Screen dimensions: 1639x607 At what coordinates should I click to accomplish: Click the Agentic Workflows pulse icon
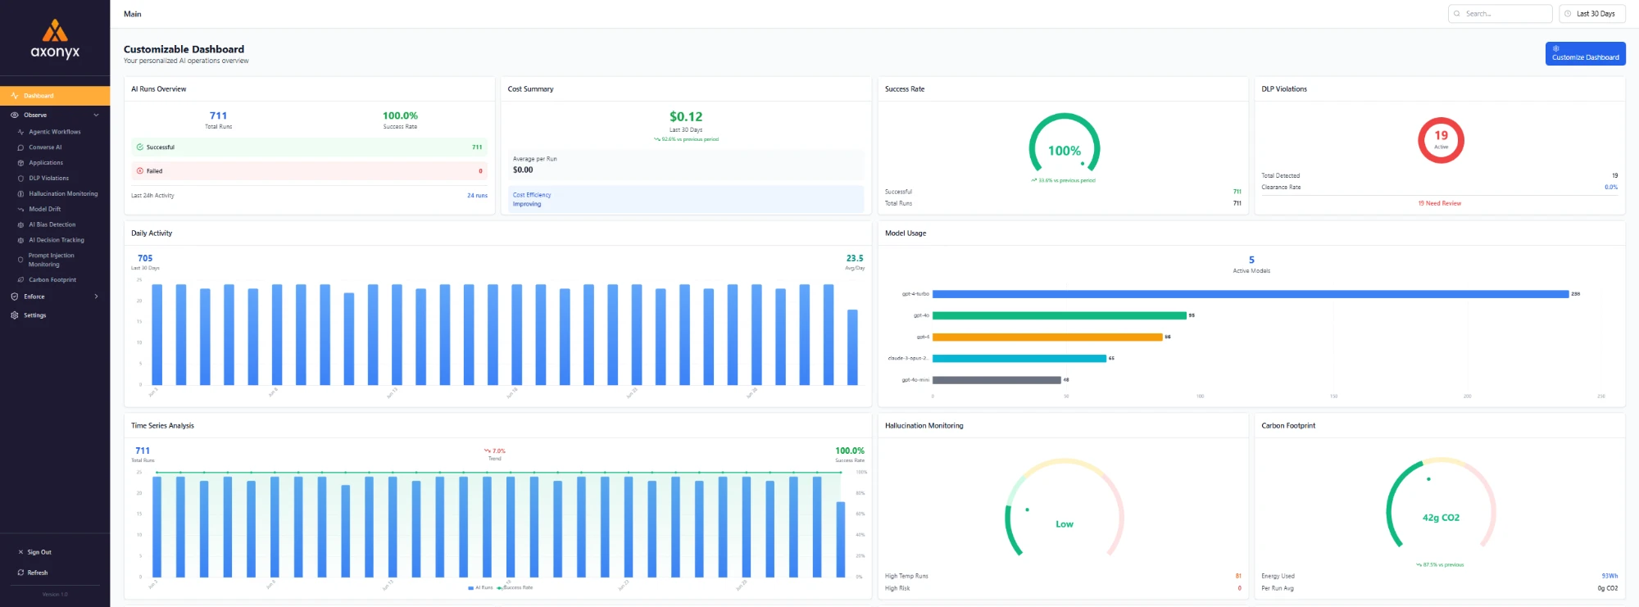coord(20,132)
